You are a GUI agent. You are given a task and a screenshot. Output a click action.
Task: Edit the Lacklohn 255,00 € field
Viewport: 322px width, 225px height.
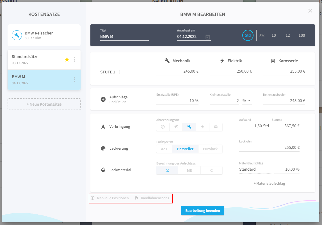coord(269,148)
